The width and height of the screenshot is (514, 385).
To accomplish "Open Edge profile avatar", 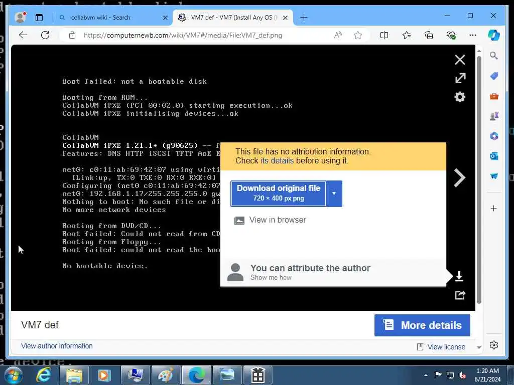I will tap(20, 18).
